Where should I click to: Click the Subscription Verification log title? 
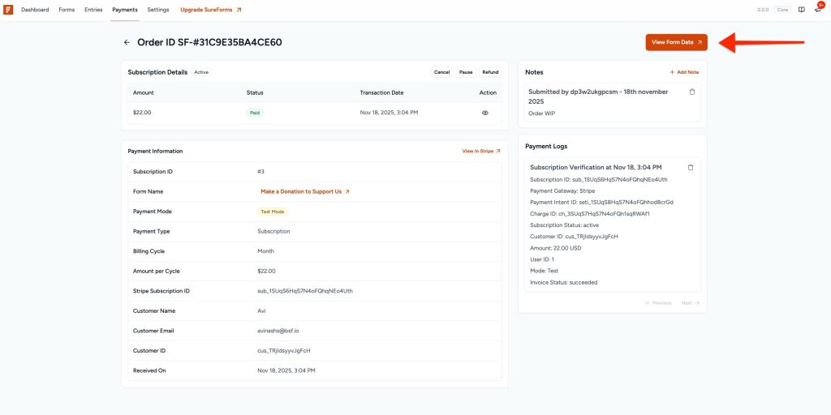coord(596,167)
